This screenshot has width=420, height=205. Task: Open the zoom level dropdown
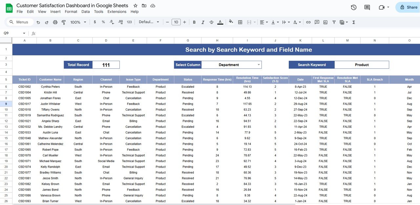point(78,22)
